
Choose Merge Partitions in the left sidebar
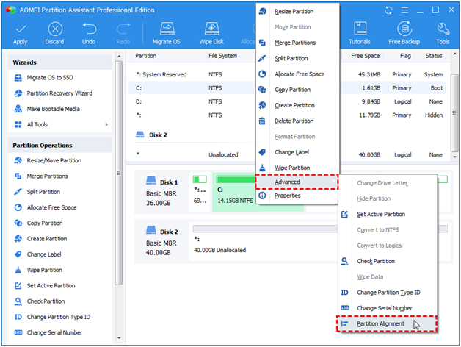click(x=41, y=176)
